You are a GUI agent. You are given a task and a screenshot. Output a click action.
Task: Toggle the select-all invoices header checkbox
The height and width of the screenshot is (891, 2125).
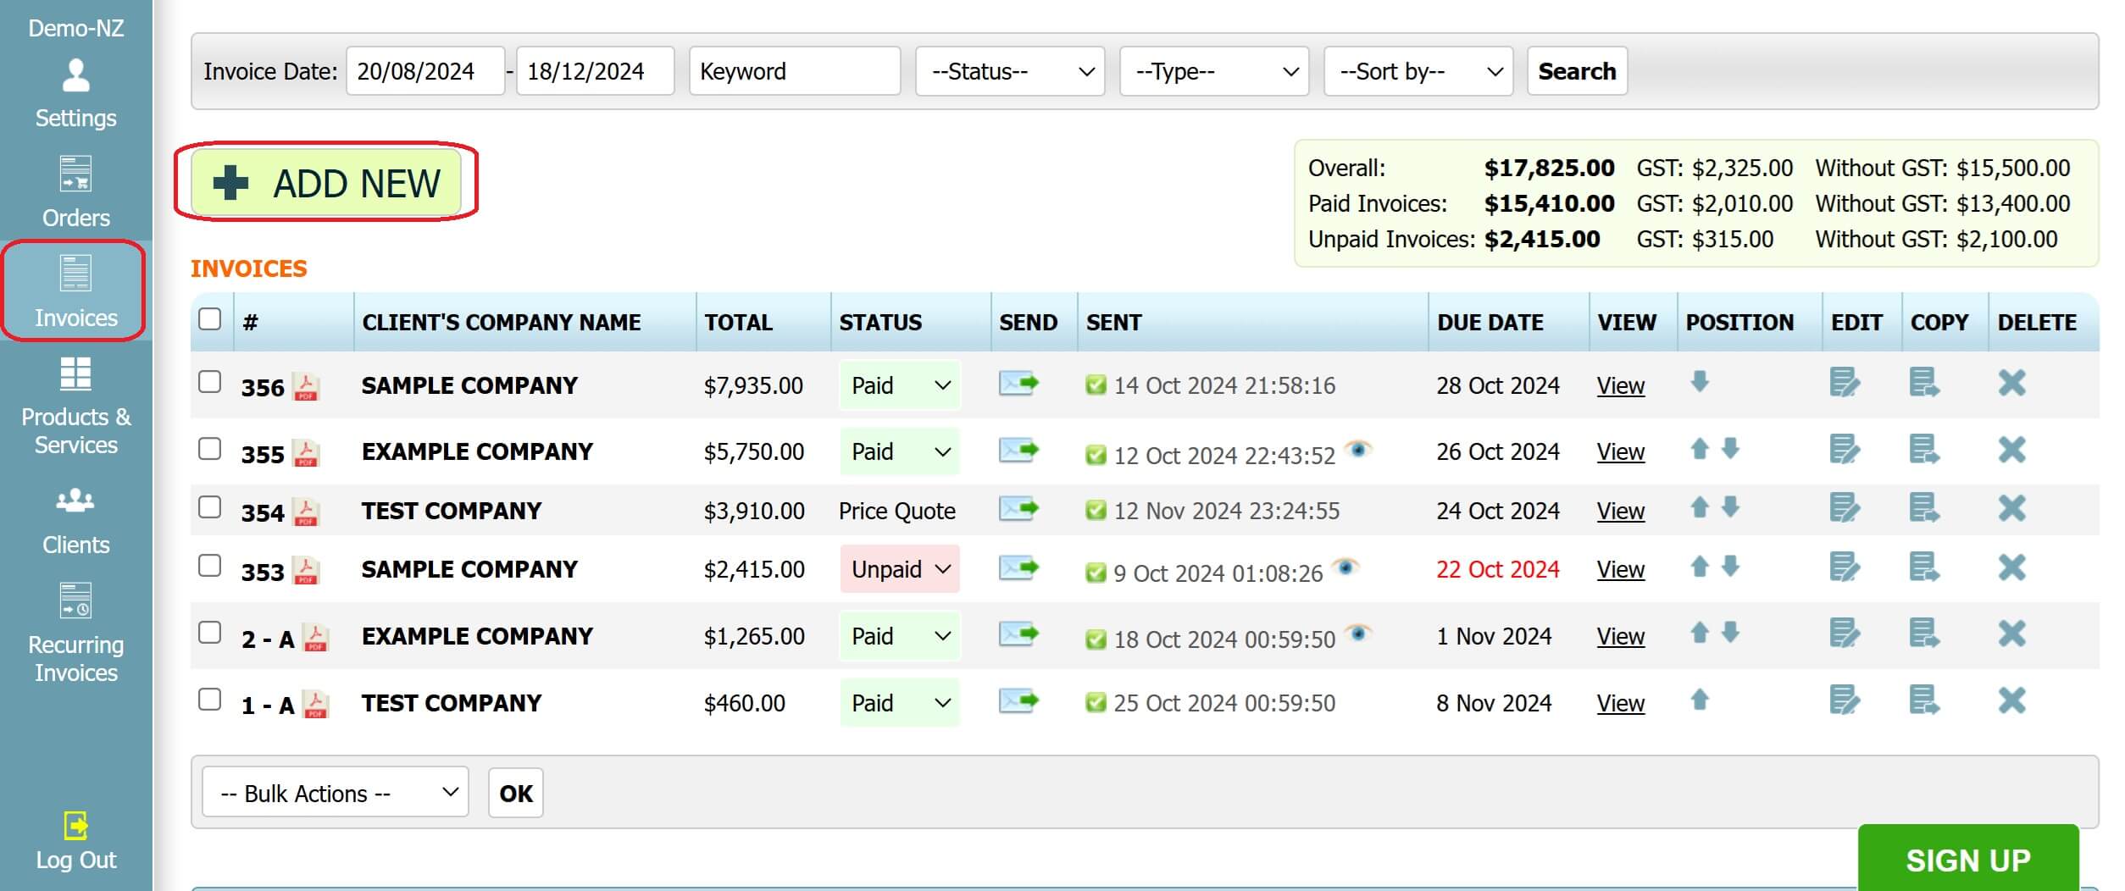click(x=209, y=319)
